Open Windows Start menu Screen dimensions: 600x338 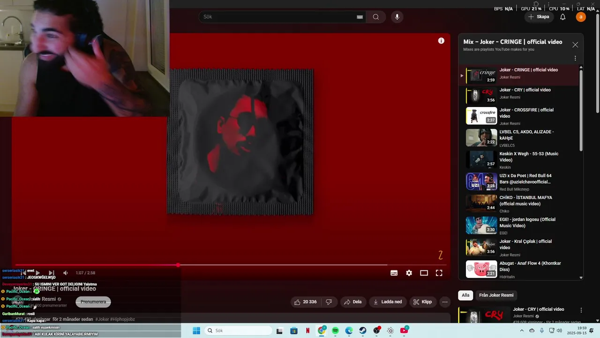coord(196,330)
